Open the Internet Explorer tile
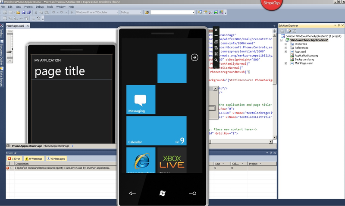Image resolution: width=345 pixels, height=206 pixels. (x=141, y=160)
